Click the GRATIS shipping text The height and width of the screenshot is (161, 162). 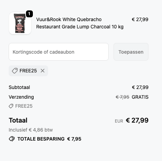coord(140,97)
